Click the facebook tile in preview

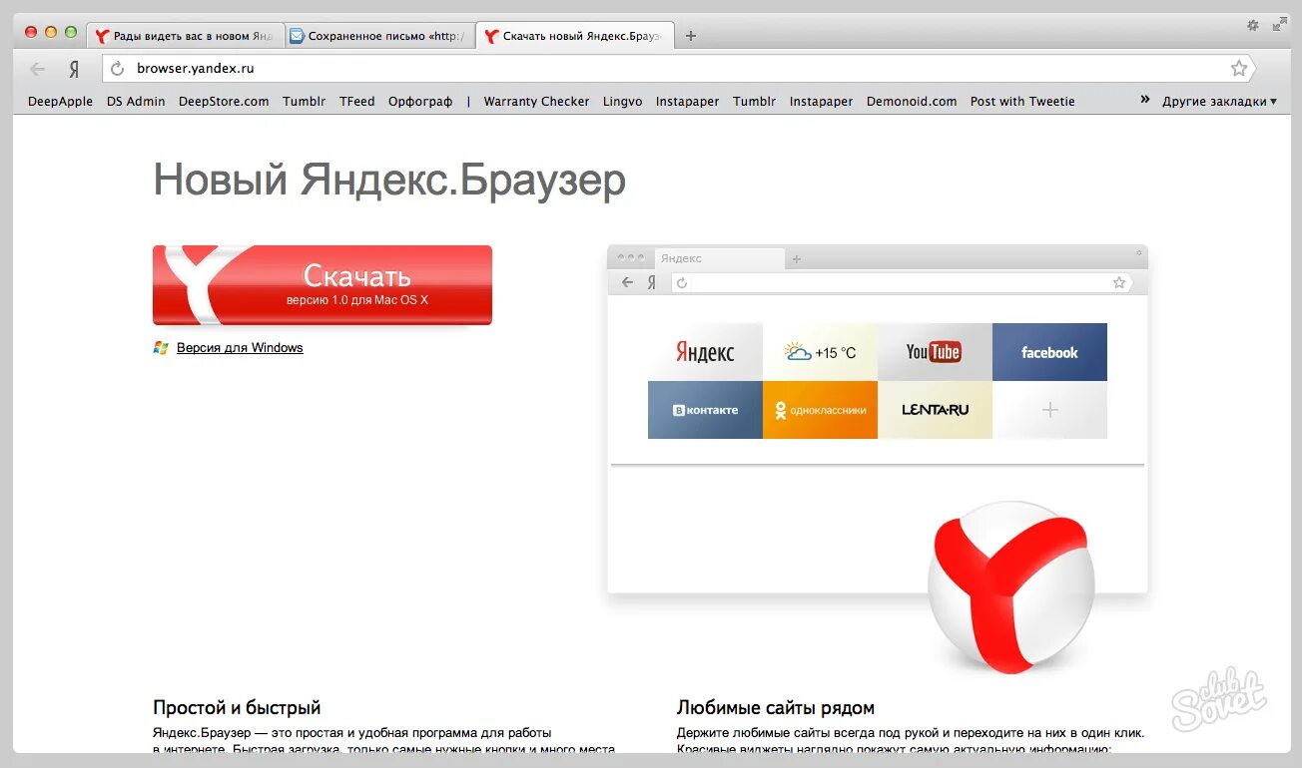click(1049, 352)
